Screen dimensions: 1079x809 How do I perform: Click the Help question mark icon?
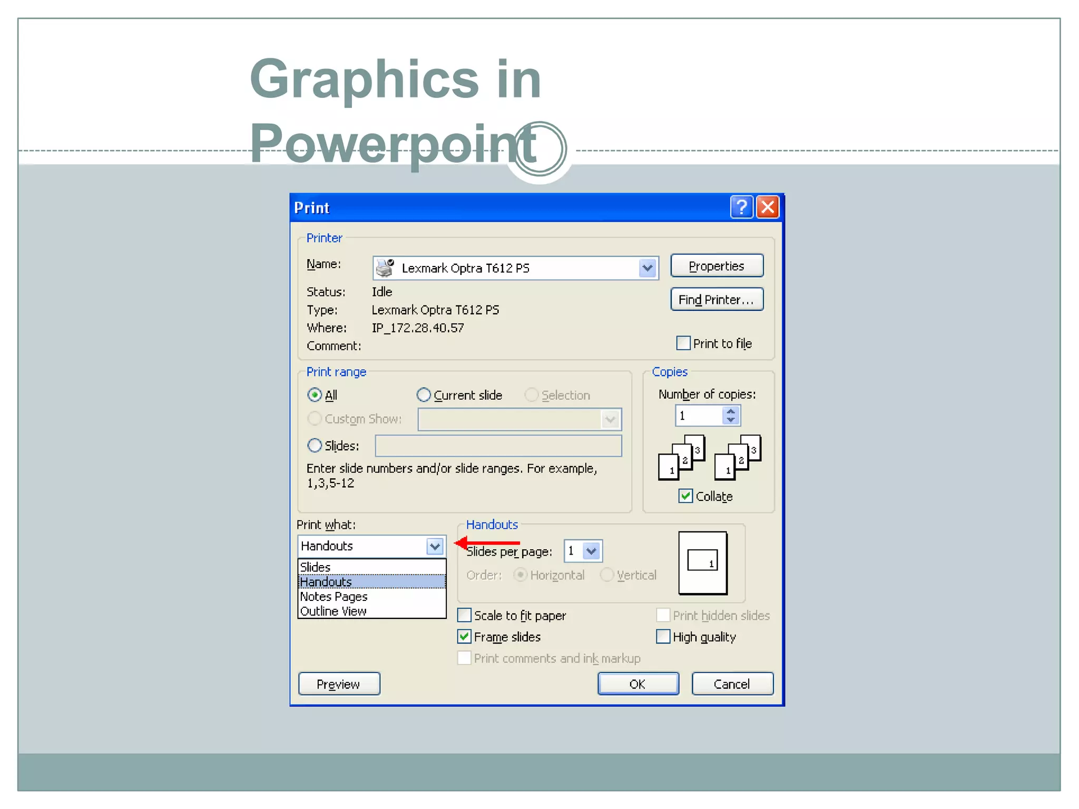[742, 207]
